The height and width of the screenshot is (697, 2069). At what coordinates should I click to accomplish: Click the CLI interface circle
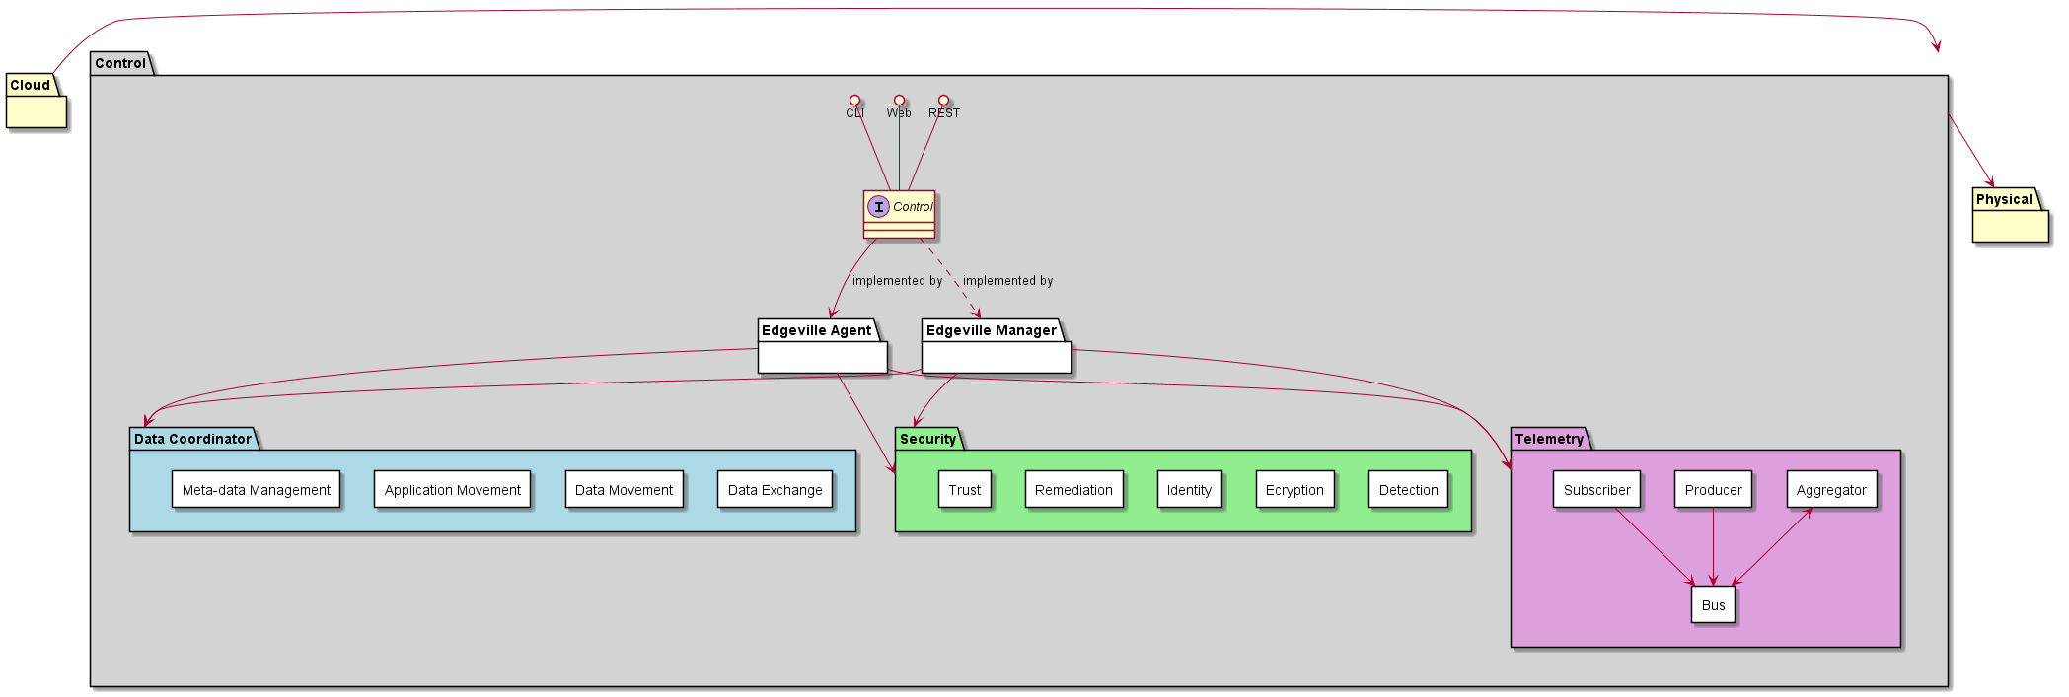tap(854, 101)
